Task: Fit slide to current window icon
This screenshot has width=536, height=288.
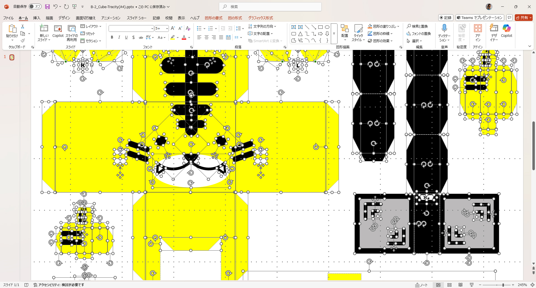Action: pyautogui.click(x=532, y=285)
